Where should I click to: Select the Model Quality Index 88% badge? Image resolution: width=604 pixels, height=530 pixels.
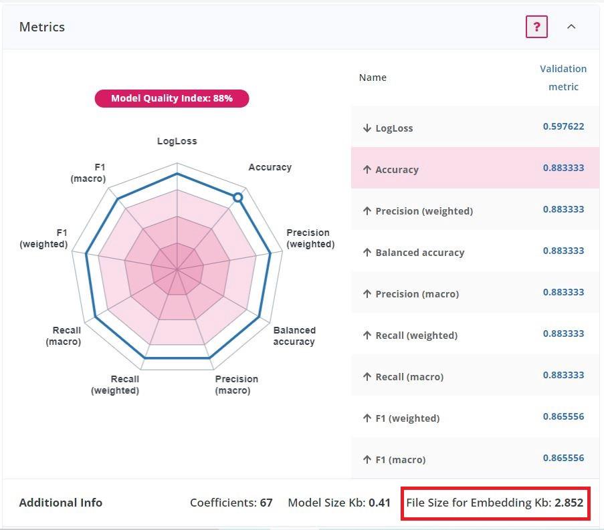click(172, 98)
